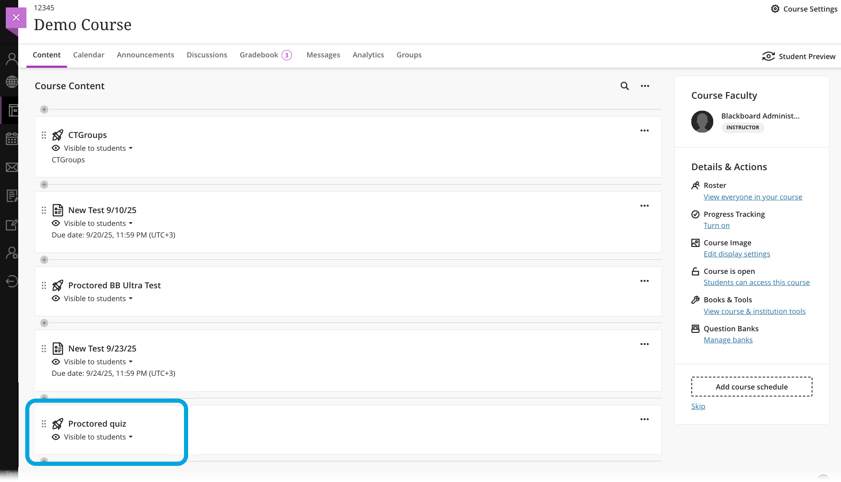Open the calendar icon in left sidebar
This screenshot has width=841, height=482.
(x=12, y=139)
